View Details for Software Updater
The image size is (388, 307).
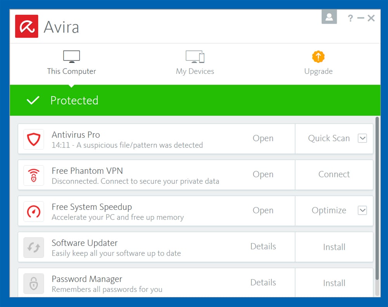[263, 247]
